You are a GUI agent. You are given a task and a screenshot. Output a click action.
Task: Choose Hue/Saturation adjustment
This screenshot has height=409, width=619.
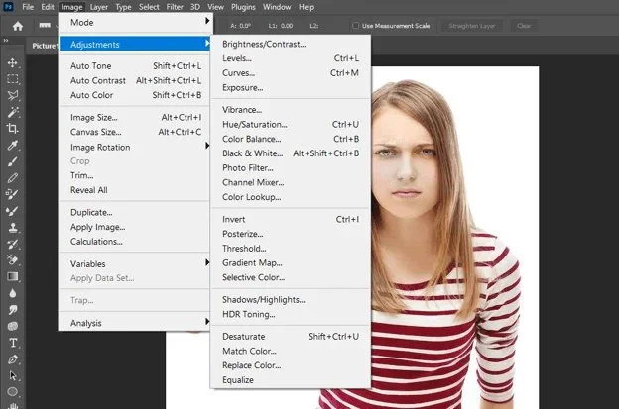tap(291, 124)
